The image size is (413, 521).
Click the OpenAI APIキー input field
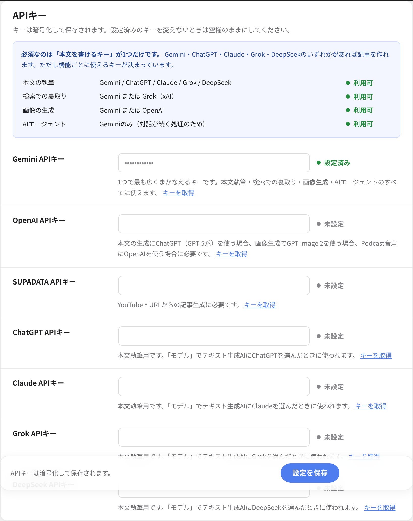214,224
